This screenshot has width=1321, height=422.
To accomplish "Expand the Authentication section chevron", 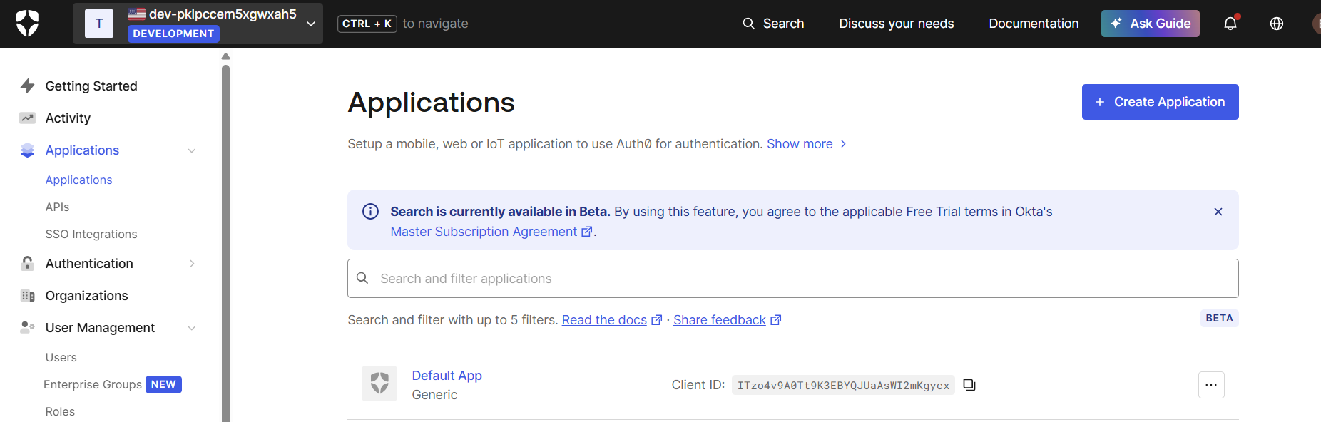I will pyautogui.click(x=191, y=264).
